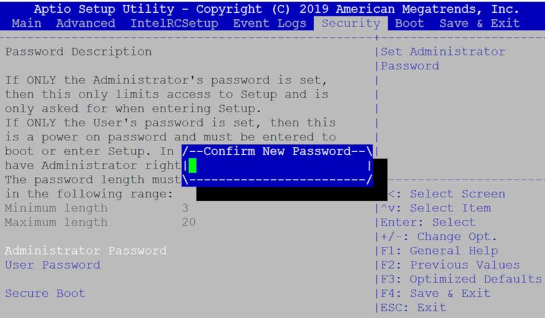The width and height of the screenshot is (545, 318).
Task: Go to the Event Logs tab
Action: click(x=270, y=23)
